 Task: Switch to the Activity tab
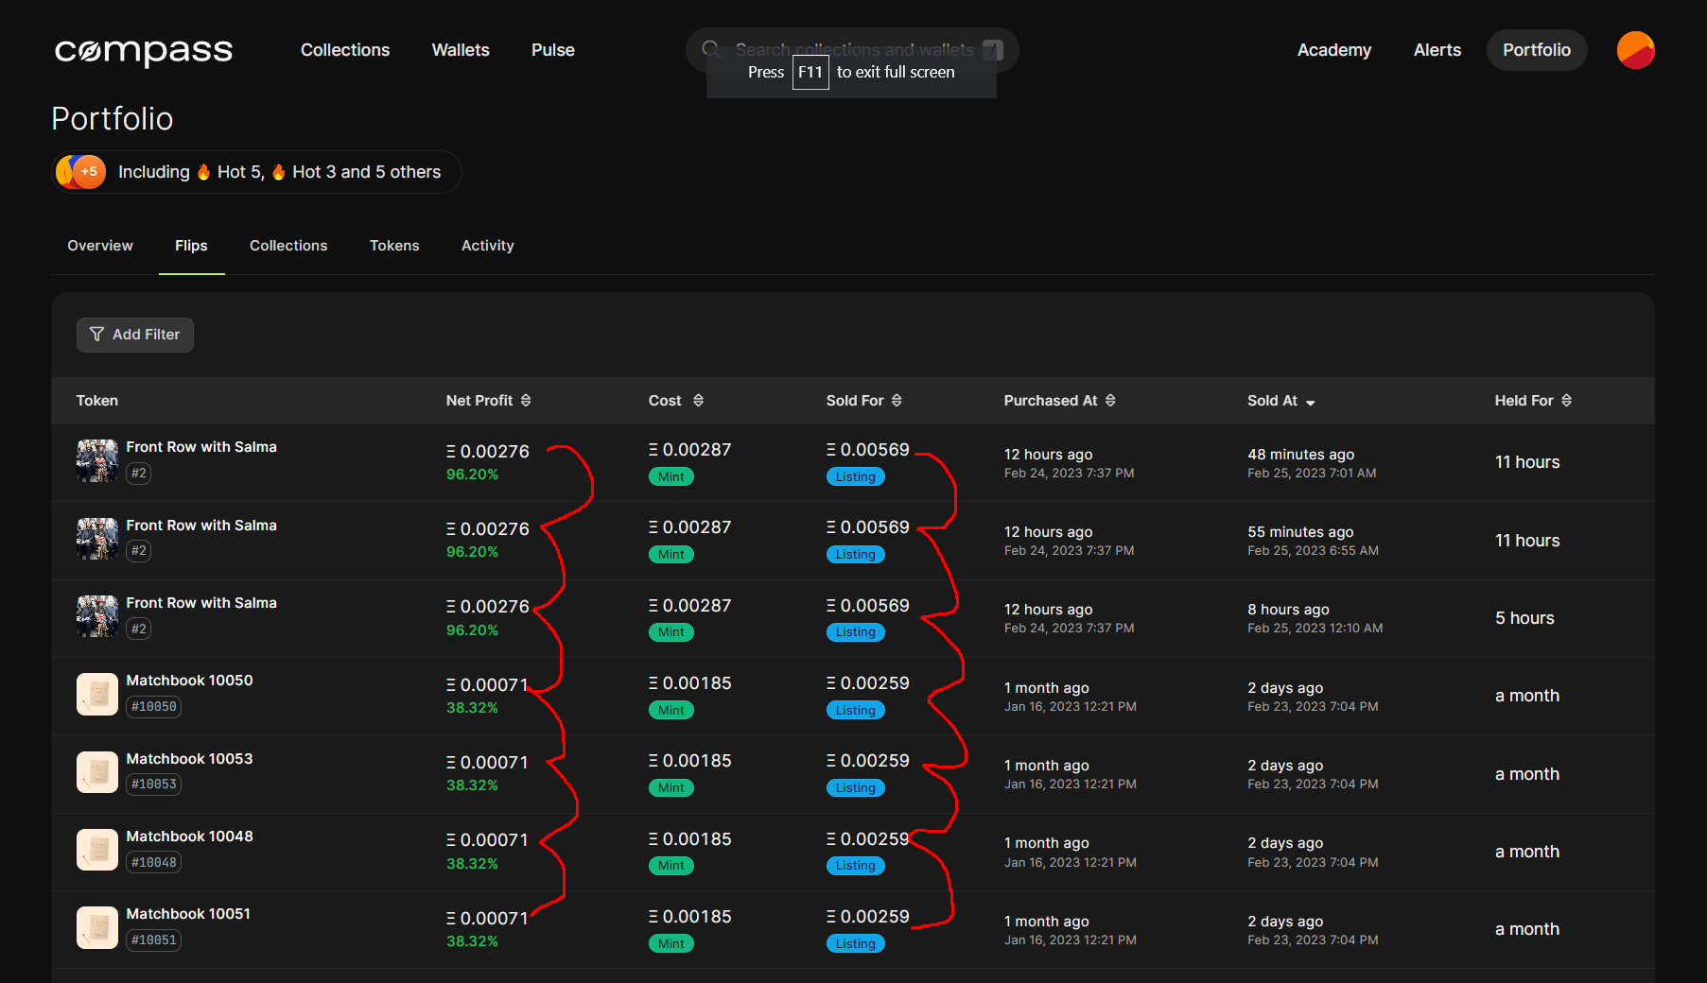tap(487, 246)
